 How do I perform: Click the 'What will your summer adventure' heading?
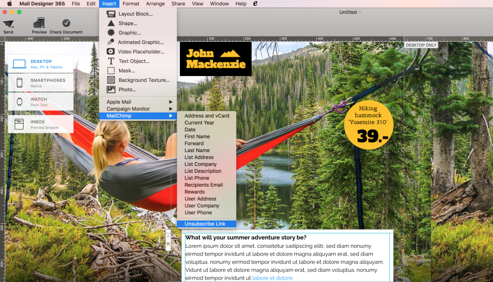[246, 238]
